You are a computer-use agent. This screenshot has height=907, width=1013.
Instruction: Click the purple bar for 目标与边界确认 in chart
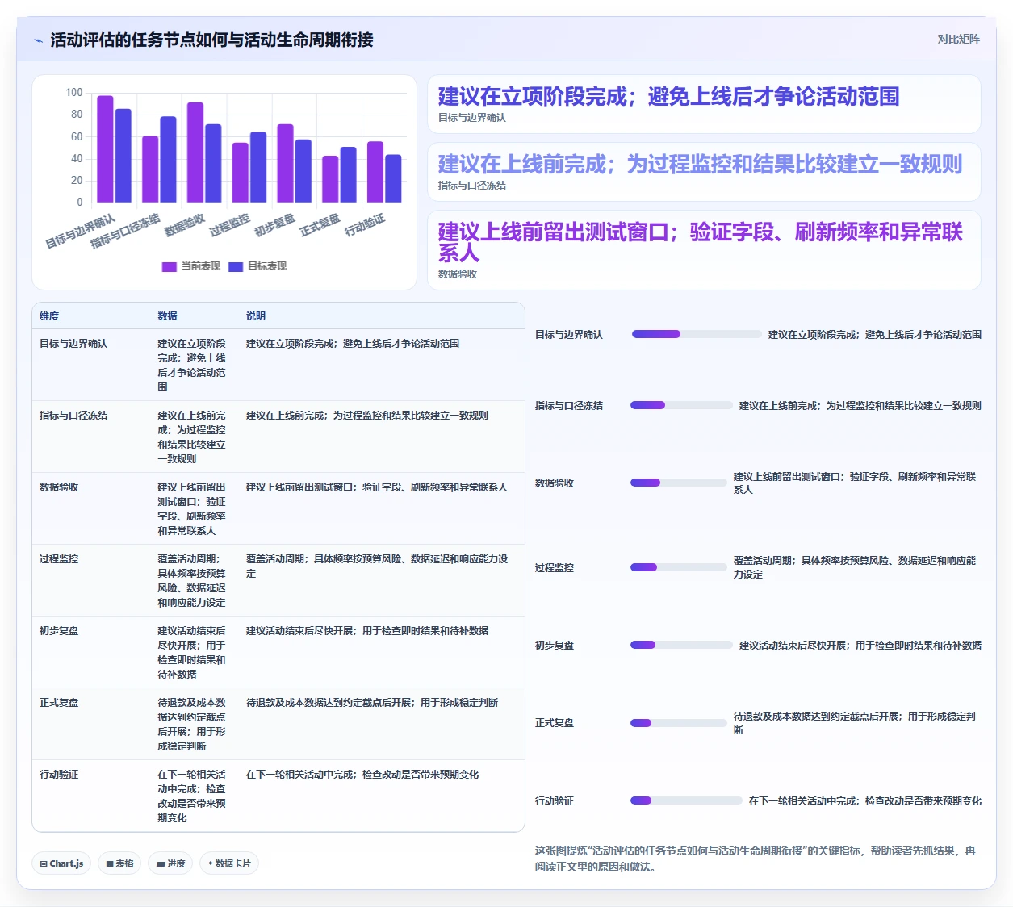[x=105, y=149]
